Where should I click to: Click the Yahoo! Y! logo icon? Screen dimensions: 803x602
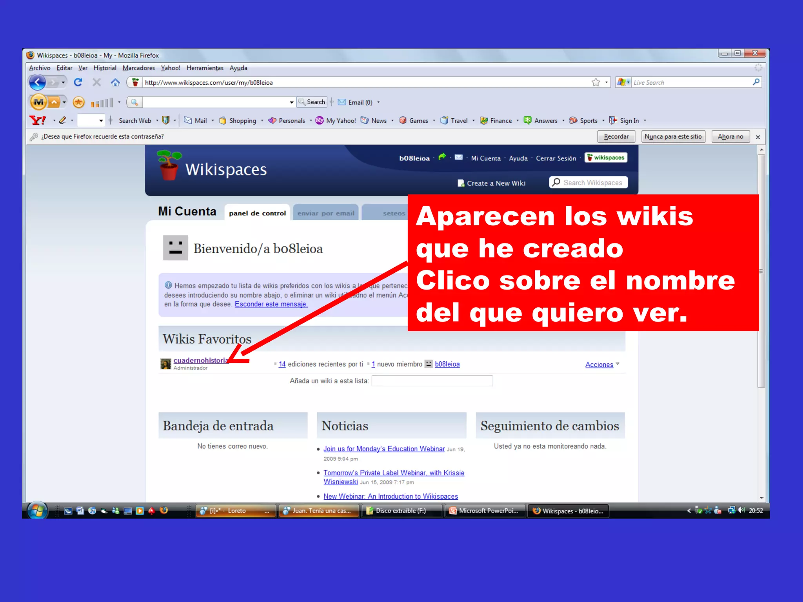click(x=38, y=120)
